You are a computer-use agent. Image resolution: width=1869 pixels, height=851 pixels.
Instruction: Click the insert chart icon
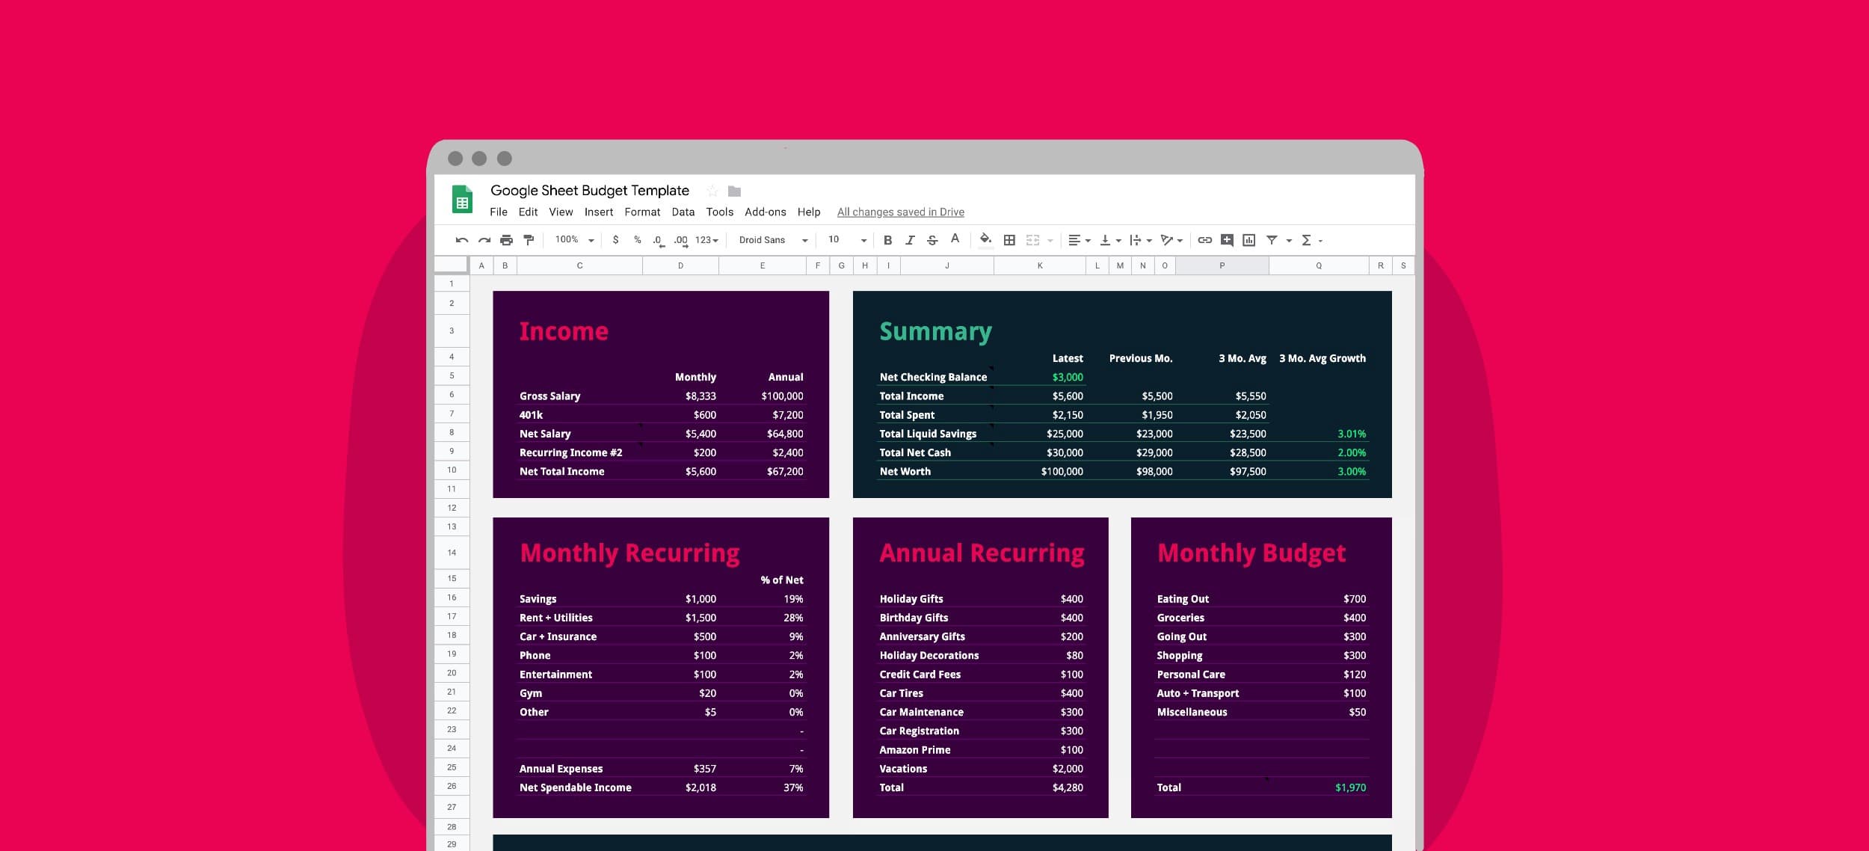click(x=1248, y=240)
